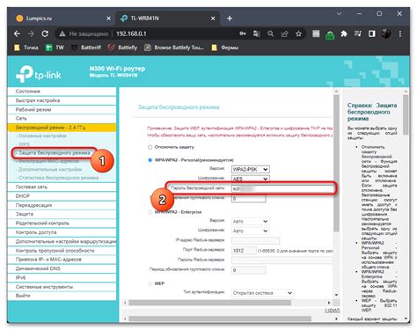Click the Radius port field 1812
Viewport: 417px width, 330px height.
[244, 251]
